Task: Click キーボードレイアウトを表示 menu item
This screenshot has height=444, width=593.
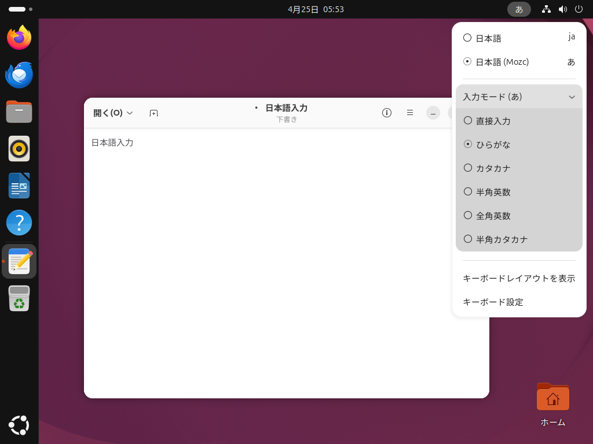Action: (518, 278)
